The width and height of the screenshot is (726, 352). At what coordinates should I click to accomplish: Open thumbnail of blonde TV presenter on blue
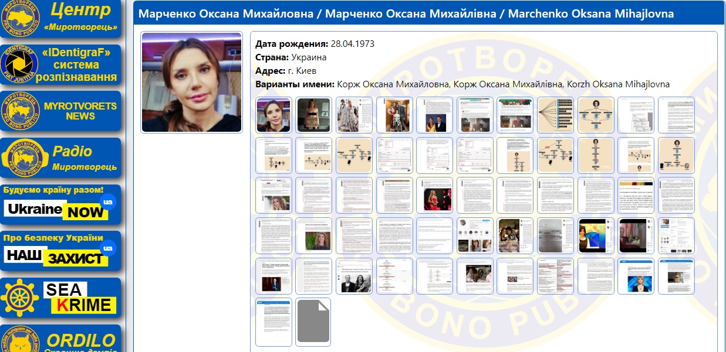[x=636, y=276]
